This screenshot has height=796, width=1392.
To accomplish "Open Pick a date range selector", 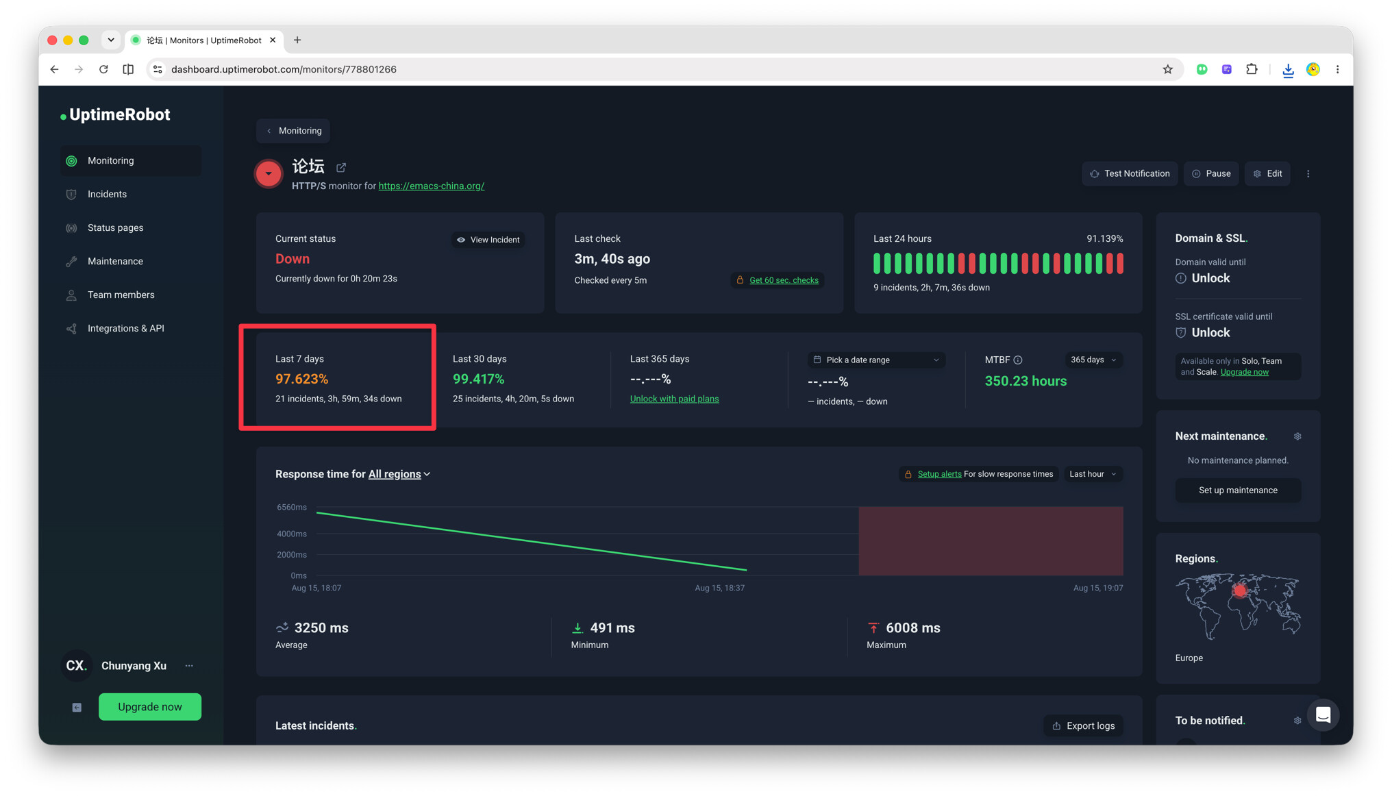I will click(x=876, y=360).
